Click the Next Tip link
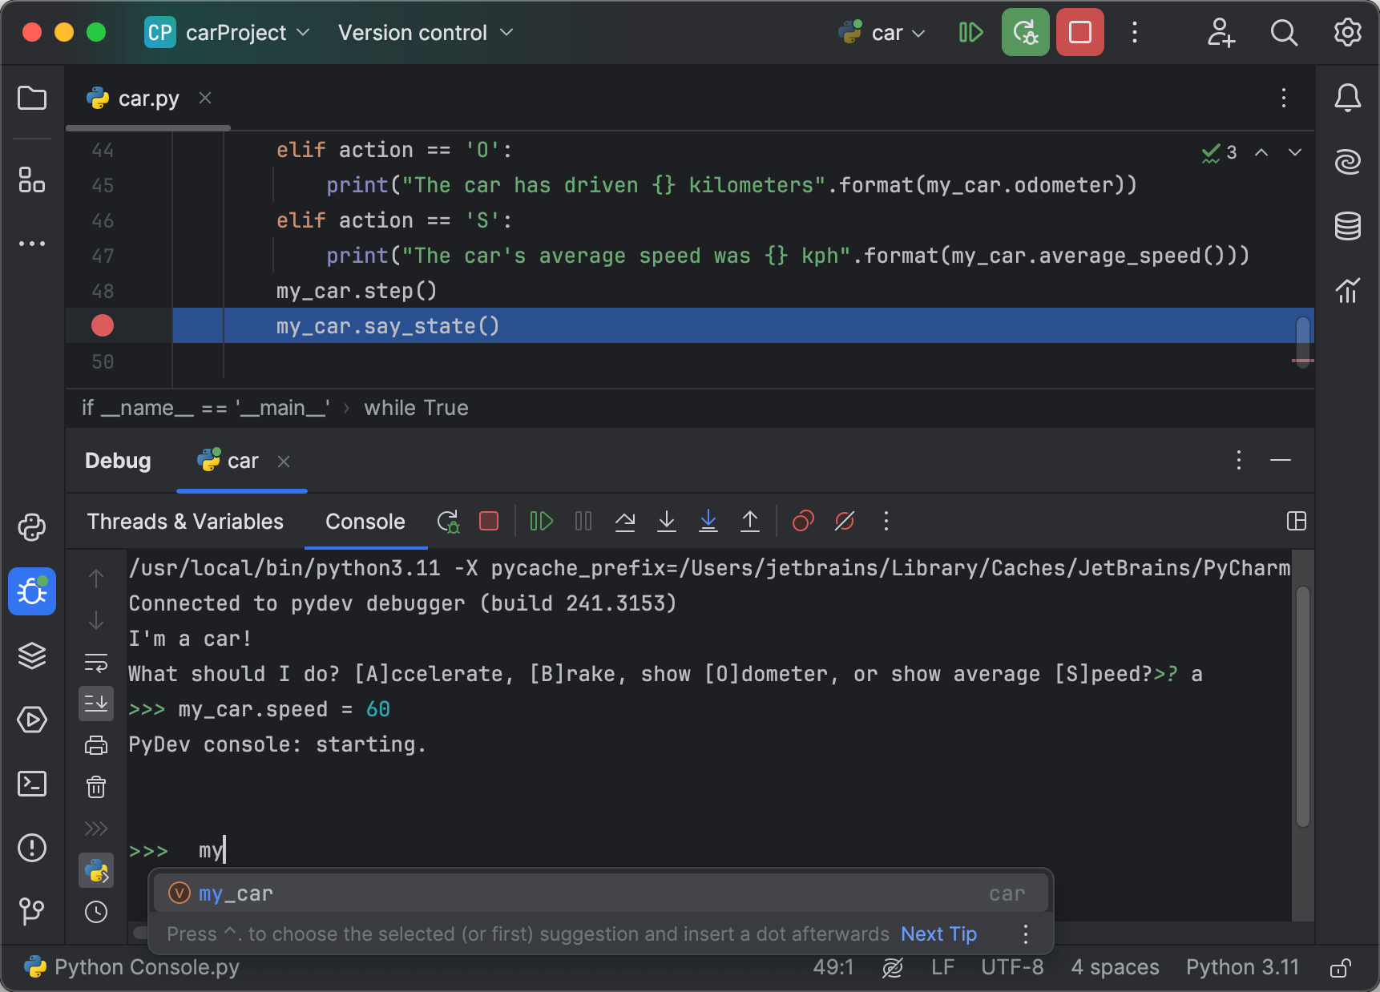This screenshot has height=992, width=1380. point(938,934)
